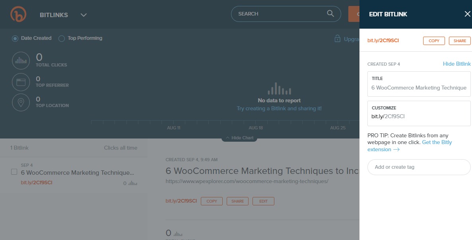Close the Edit Bitlink panel

point(467,14)
